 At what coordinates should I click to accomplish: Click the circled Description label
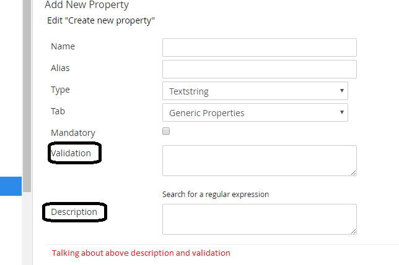[x=74, y=212]
